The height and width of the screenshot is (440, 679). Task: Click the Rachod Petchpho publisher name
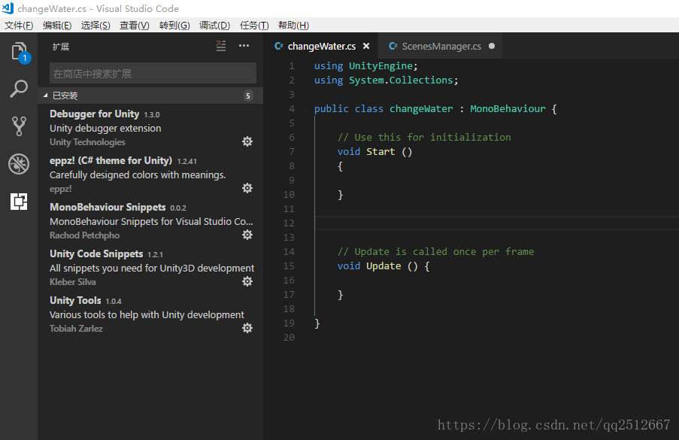click(84, 235)
